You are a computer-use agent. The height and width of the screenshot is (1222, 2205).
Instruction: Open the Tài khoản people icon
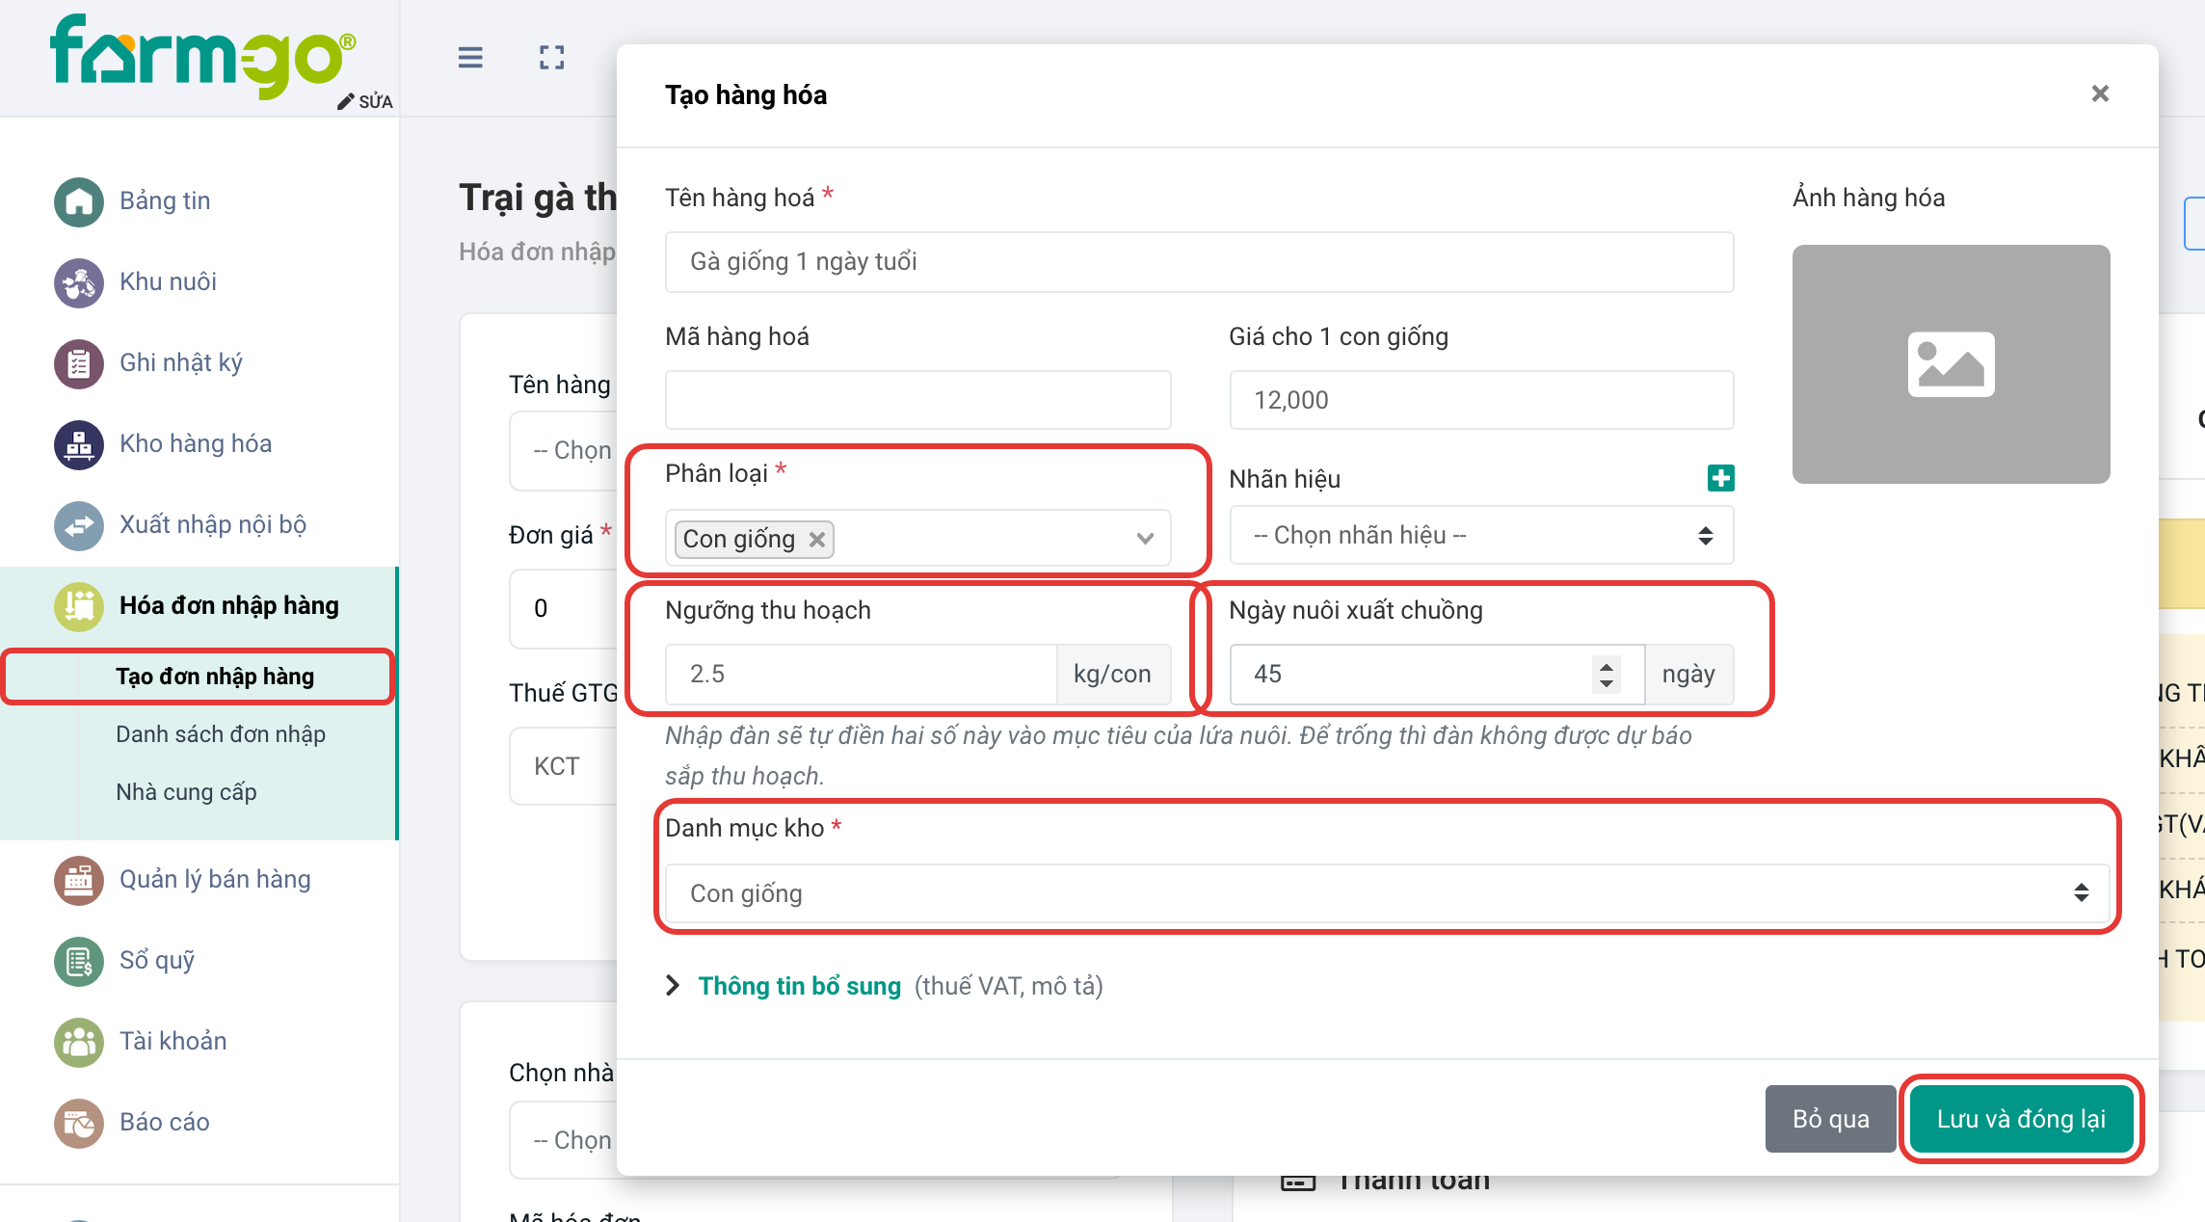point(79,1042)
